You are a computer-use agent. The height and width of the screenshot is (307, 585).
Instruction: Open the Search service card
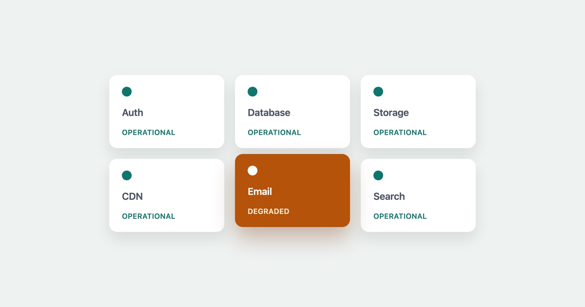pos(418,195)
